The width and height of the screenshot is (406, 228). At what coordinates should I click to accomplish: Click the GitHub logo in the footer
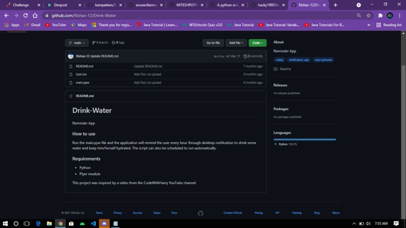(x=200, y=213)
